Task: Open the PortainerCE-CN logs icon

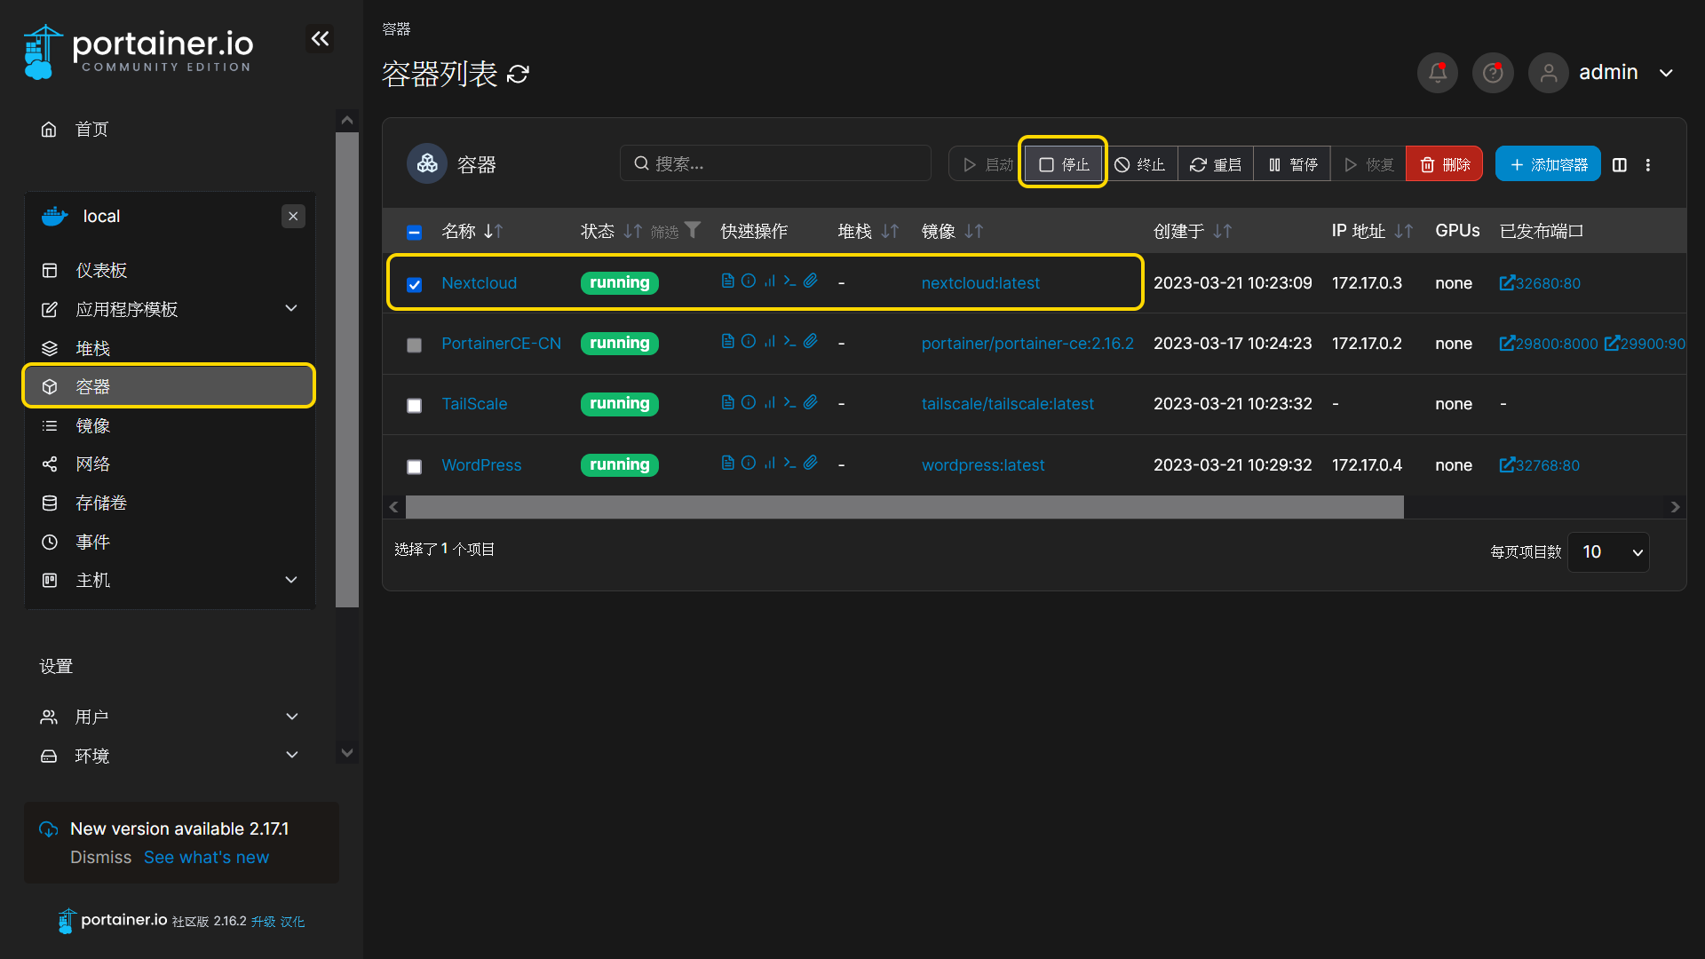Action: [727, 341]
